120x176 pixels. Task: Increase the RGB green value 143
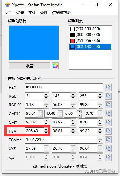click(x=73, y=94)
